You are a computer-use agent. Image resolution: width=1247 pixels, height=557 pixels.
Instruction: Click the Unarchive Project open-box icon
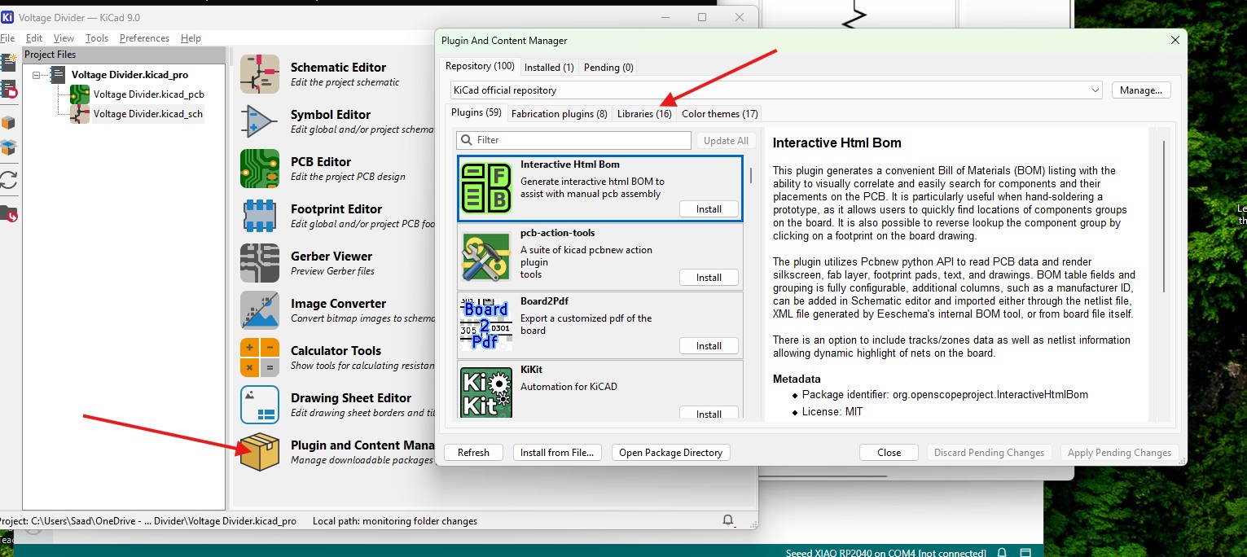coord(8,148)
